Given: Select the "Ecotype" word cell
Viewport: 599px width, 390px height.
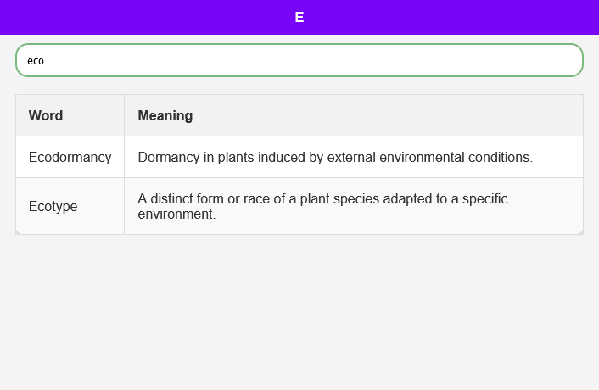Looking at the screenshot, I should (x=53, y=206).
